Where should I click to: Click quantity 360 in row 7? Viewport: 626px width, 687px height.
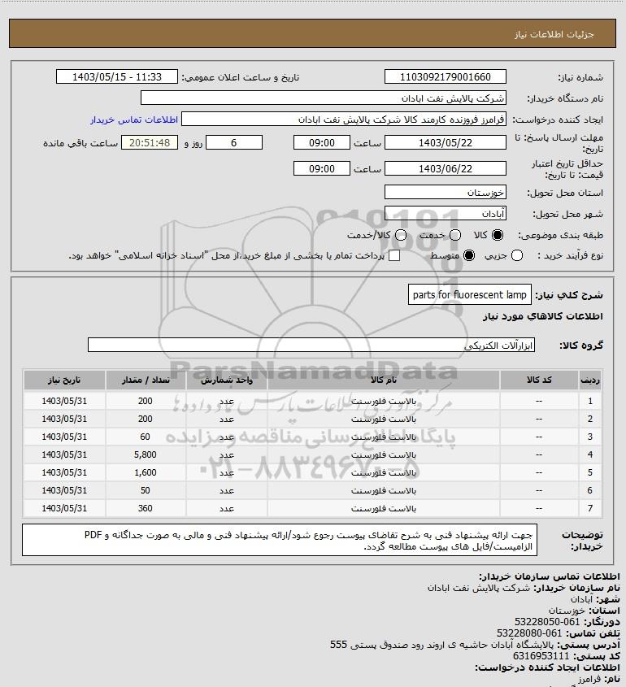click(146, 509)
